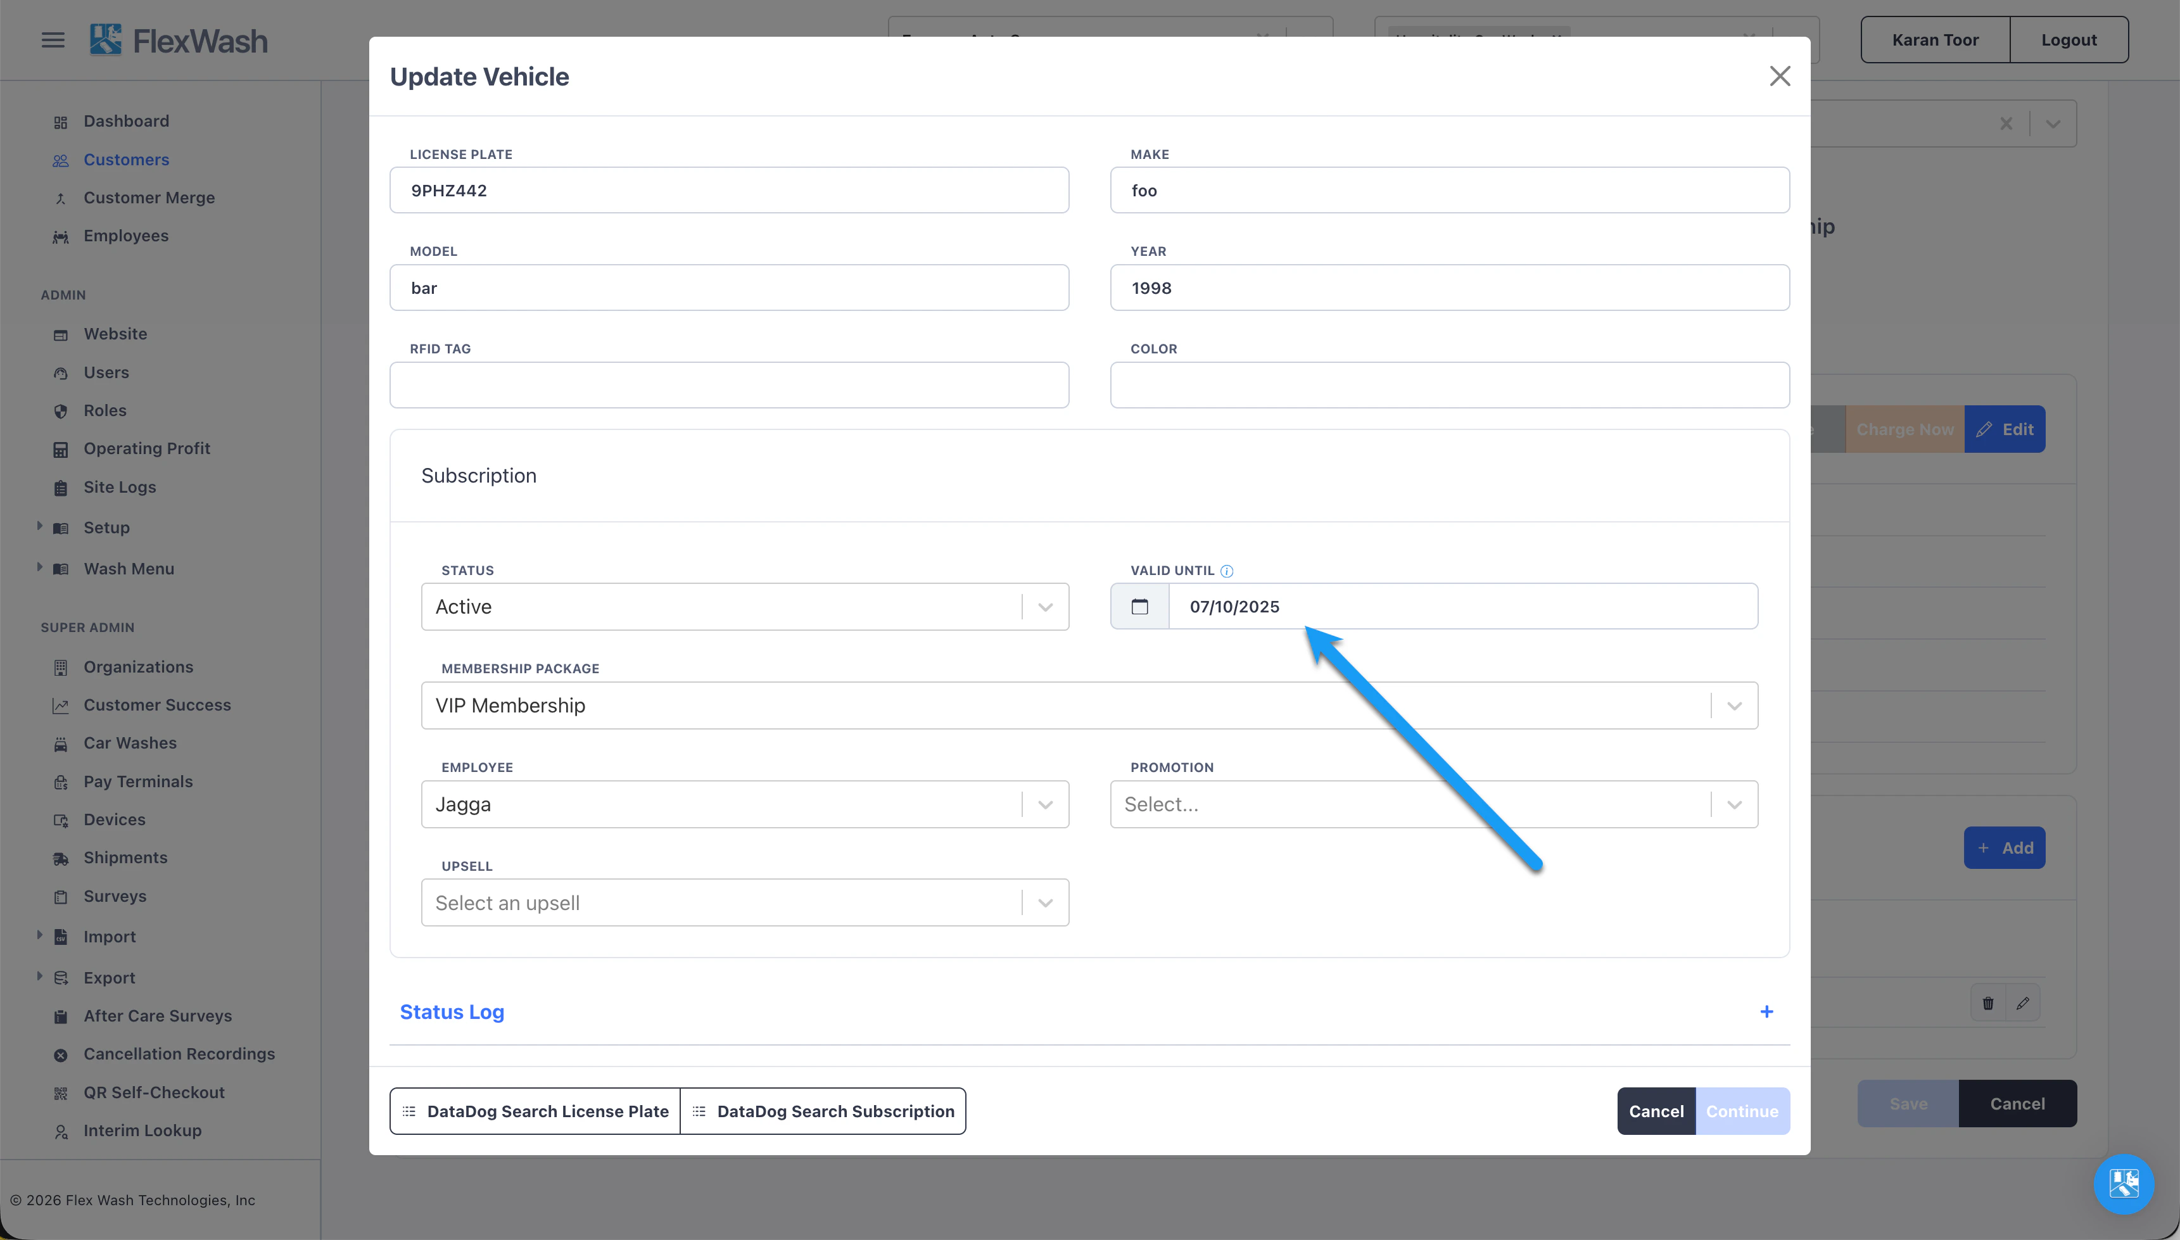
Task: Close the Update Vehicle dialog
Action: pos(1779,77)
